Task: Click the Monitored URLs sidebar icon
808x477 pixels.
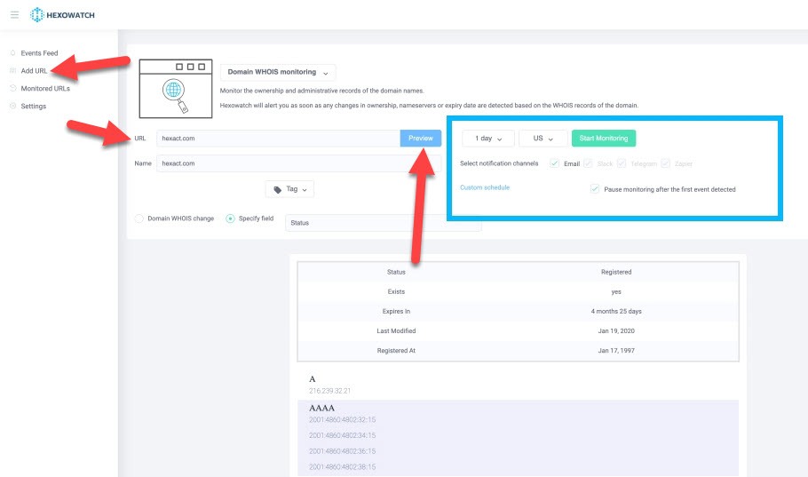Action: [13, 88]
